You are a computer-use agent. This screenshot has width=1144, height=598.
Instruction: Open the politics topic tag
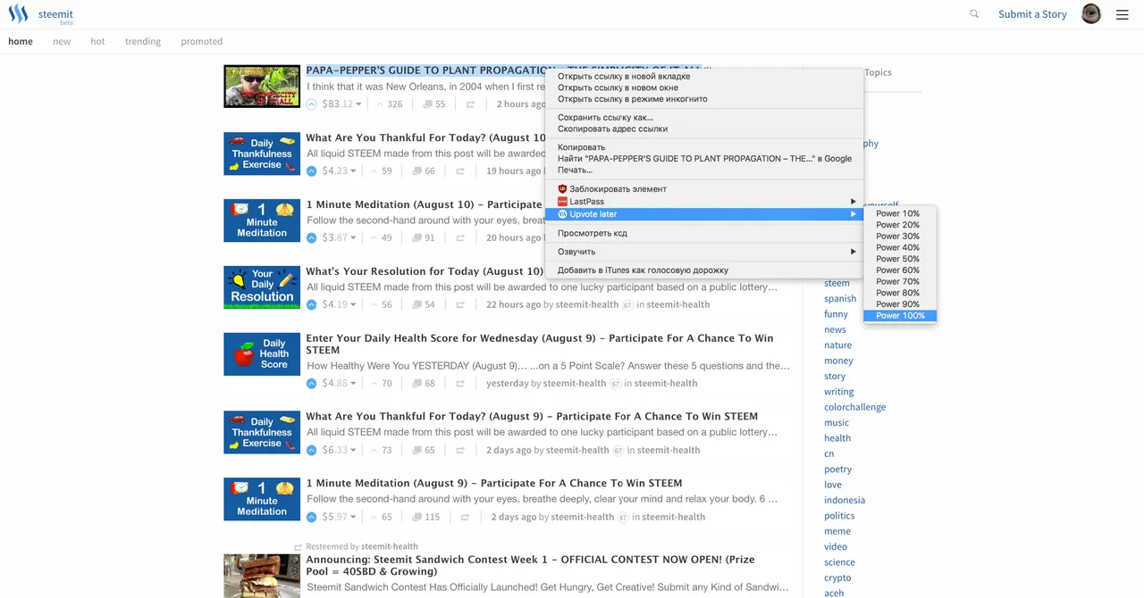(x=839, y=516)
